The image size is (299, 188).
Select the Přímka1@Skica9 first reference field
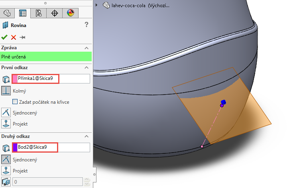pos(51,79)
